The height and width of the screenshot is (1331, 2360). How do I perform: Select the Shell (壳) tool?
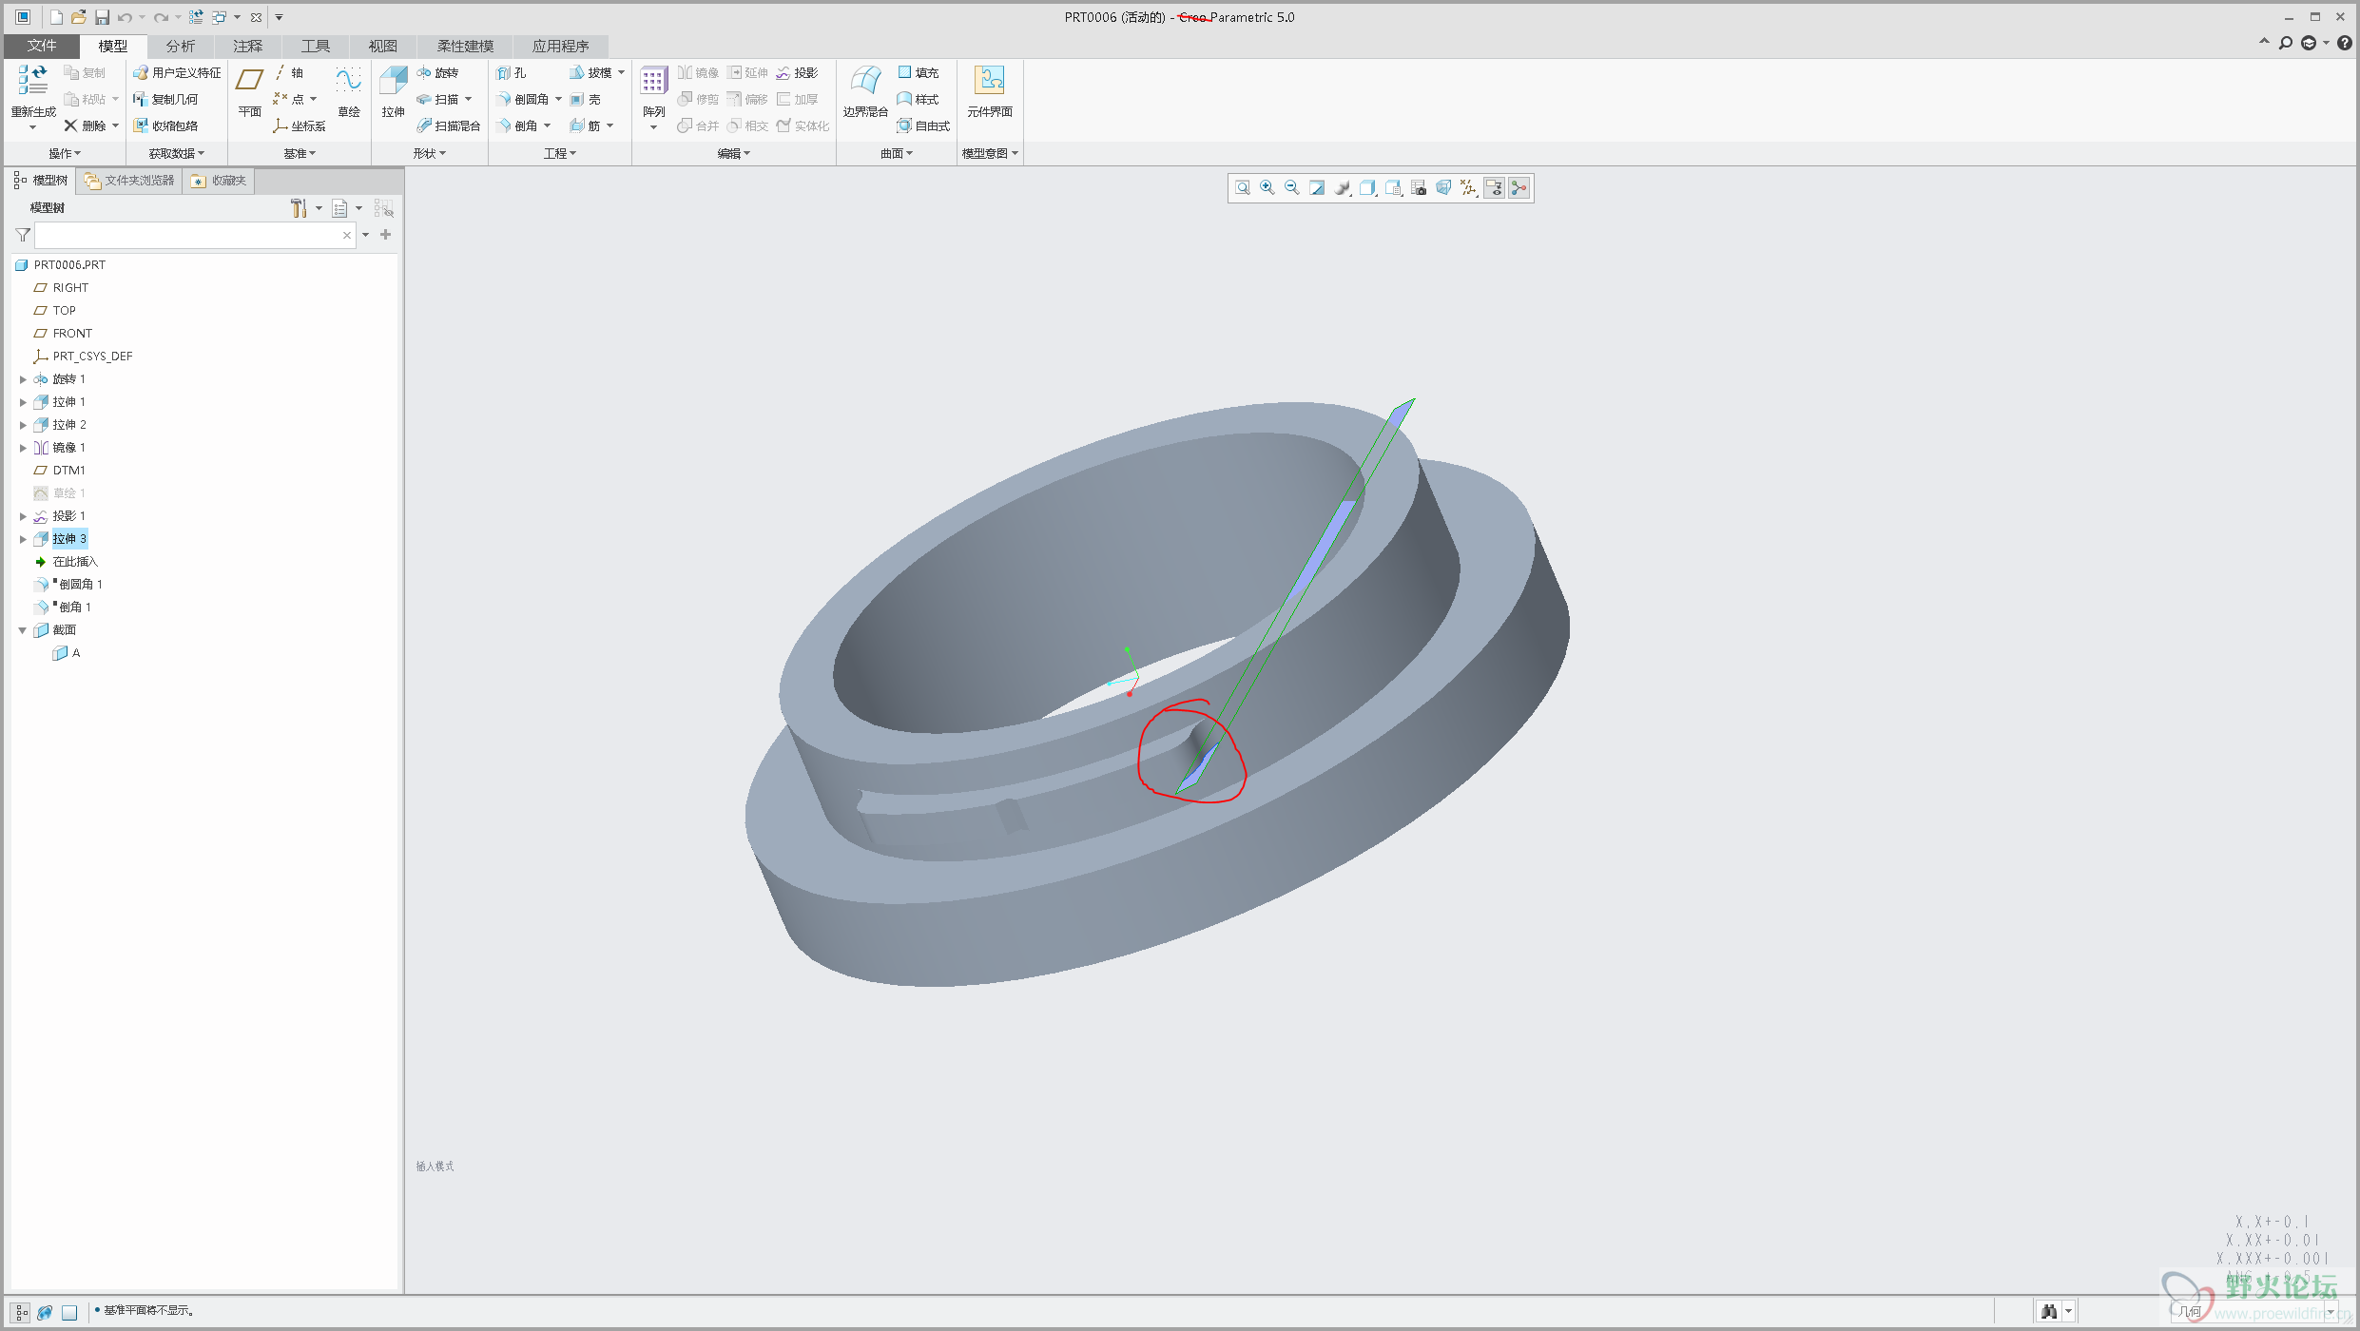point(585,99)
